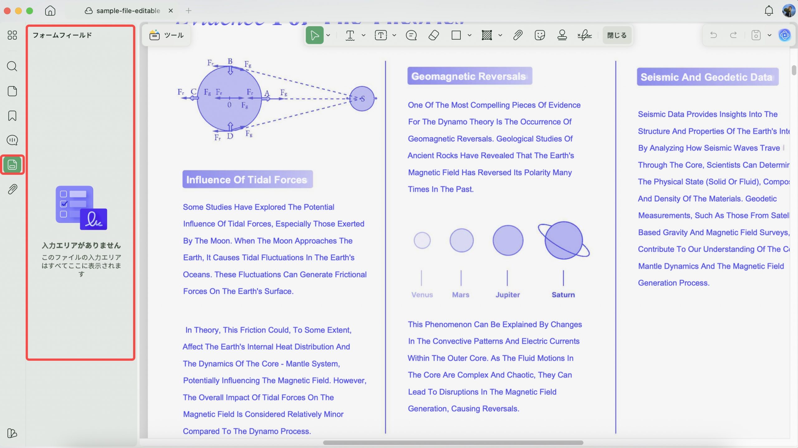Click the 入力エリアがありません message
798x448 pixels.
point(81,245)
